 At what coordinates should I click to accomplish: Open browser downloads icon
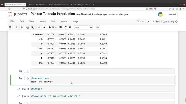coord(173,9)
